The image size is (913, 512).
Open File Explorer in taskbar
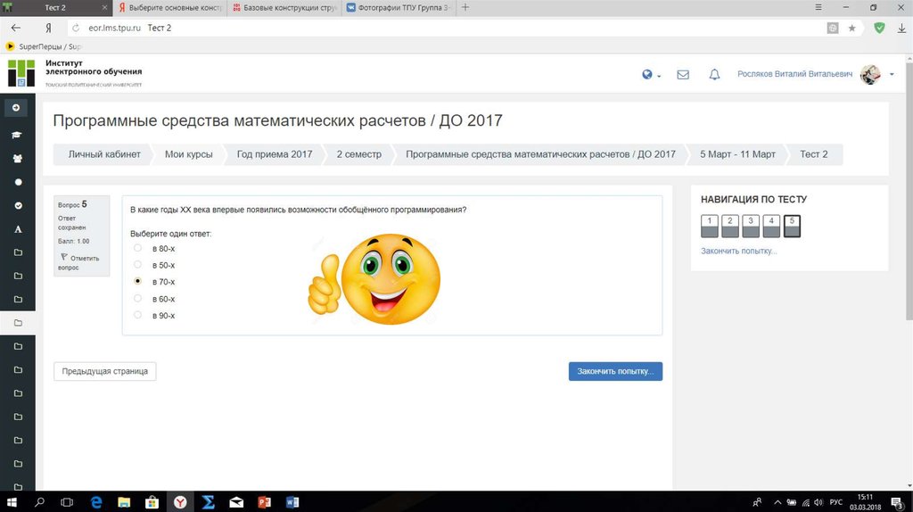tap(124, 502)
